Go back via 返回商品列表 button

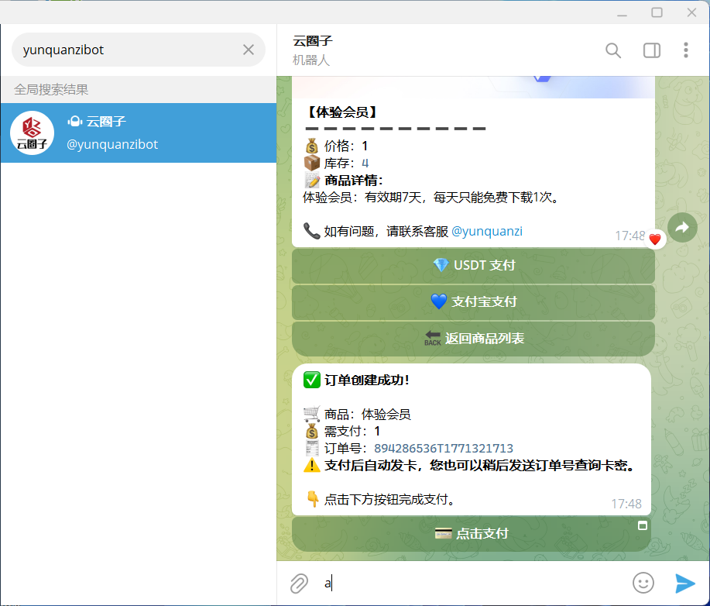coord(472,339)
